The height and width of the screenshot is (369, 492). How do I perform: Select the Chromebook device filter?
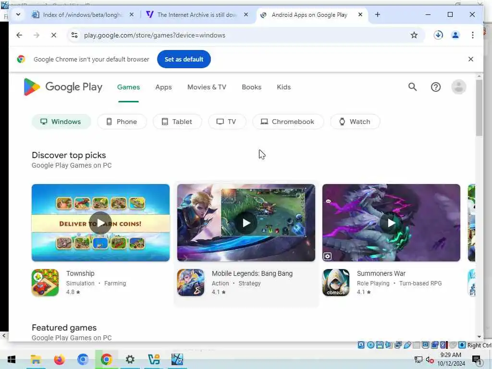tap(288, 122)
